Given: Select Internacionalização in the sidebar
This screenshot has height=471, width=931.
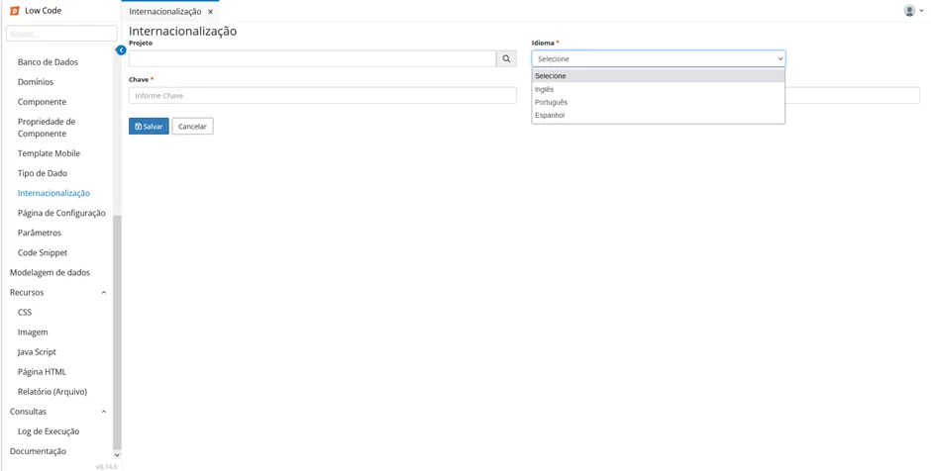Looking at the screenshot, I should tap(53, 193).
